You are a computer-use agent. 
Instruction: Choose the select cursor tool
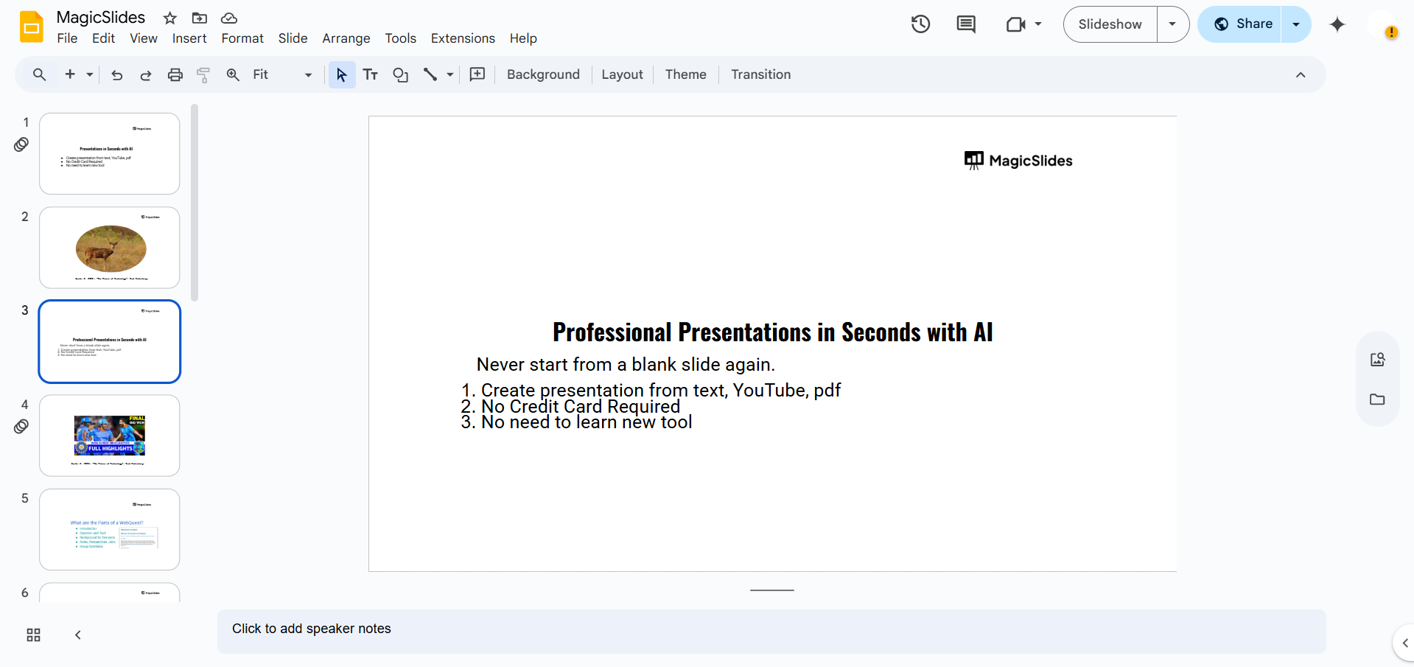pos(342,74)
